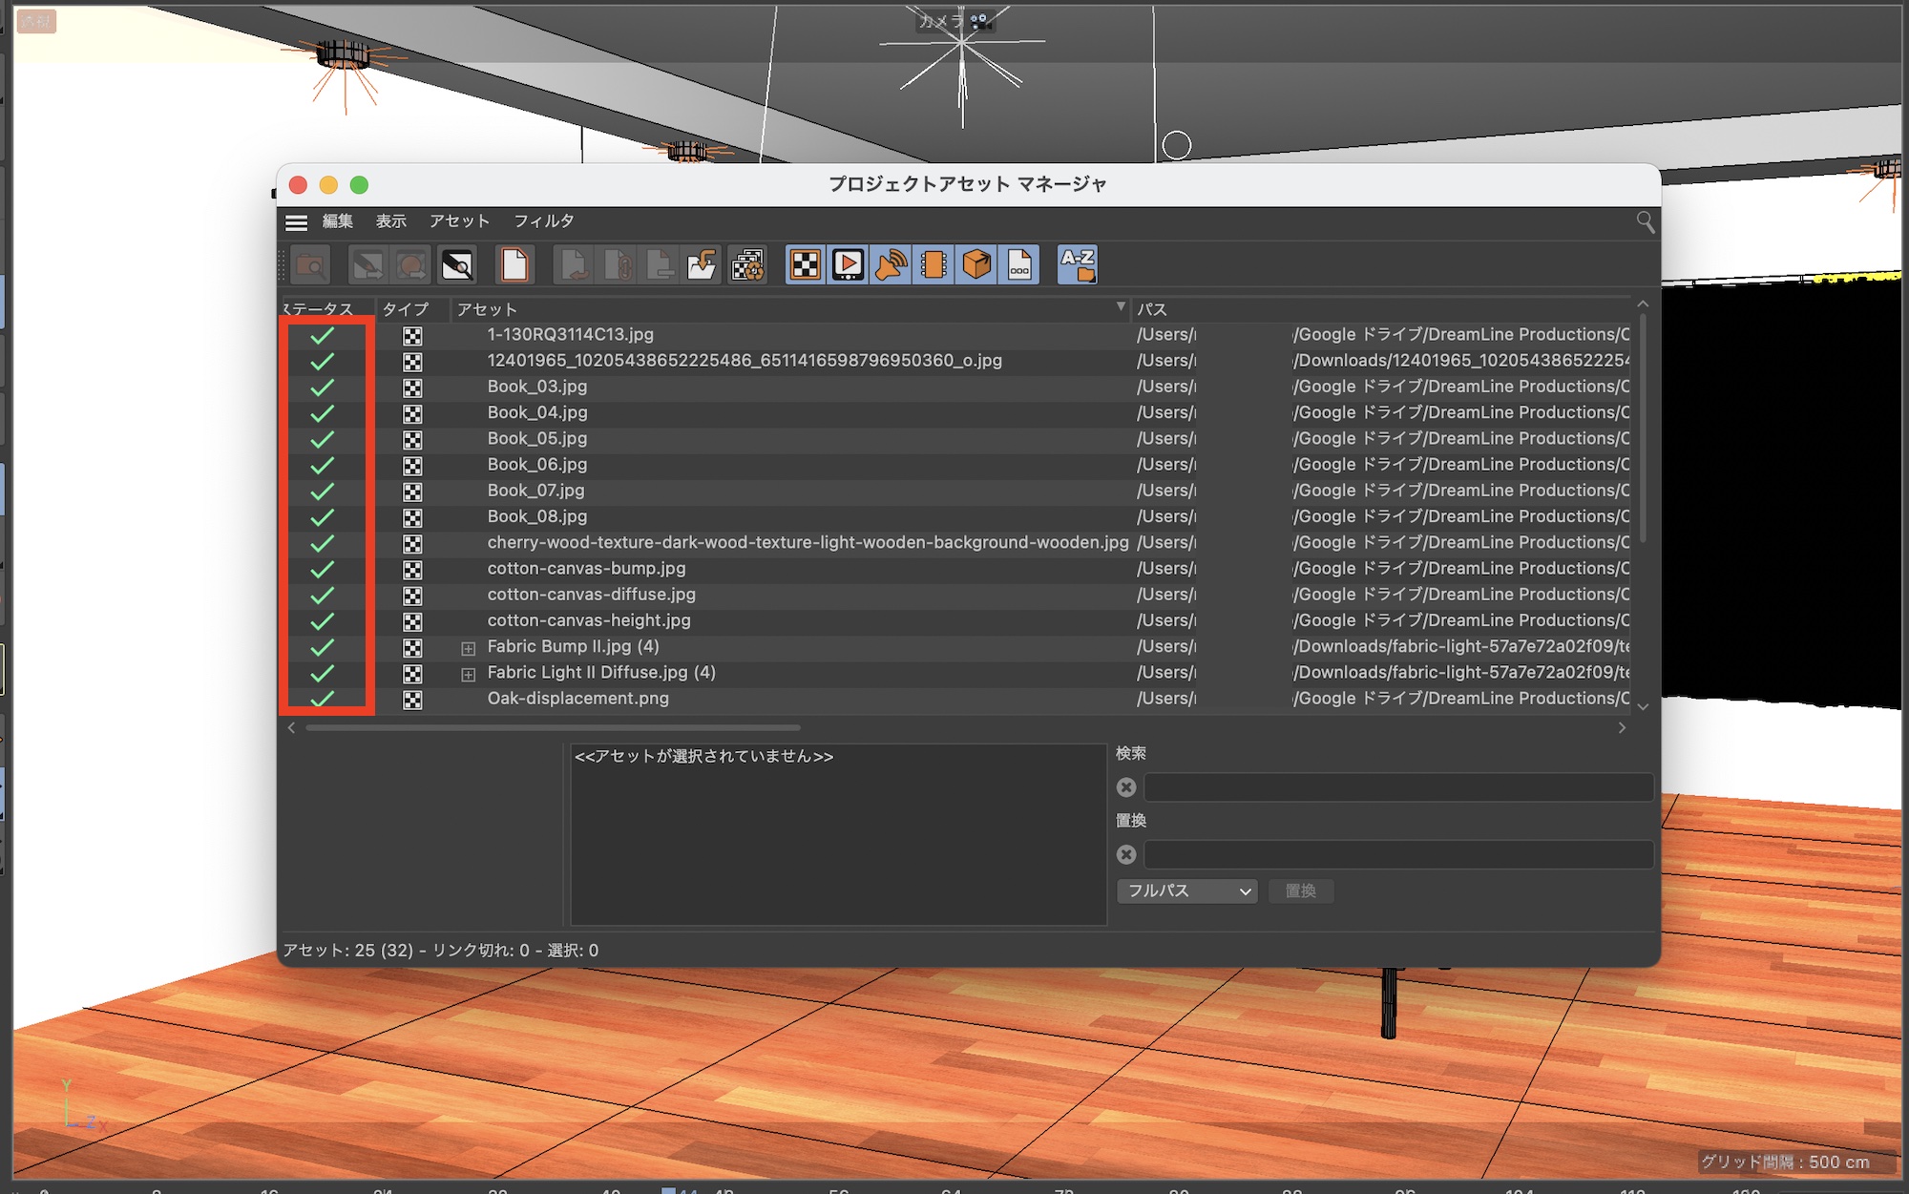Screen dimensions: 1909x1194
Task: Select the Book_05.jpg asset row
Action: 536,439
